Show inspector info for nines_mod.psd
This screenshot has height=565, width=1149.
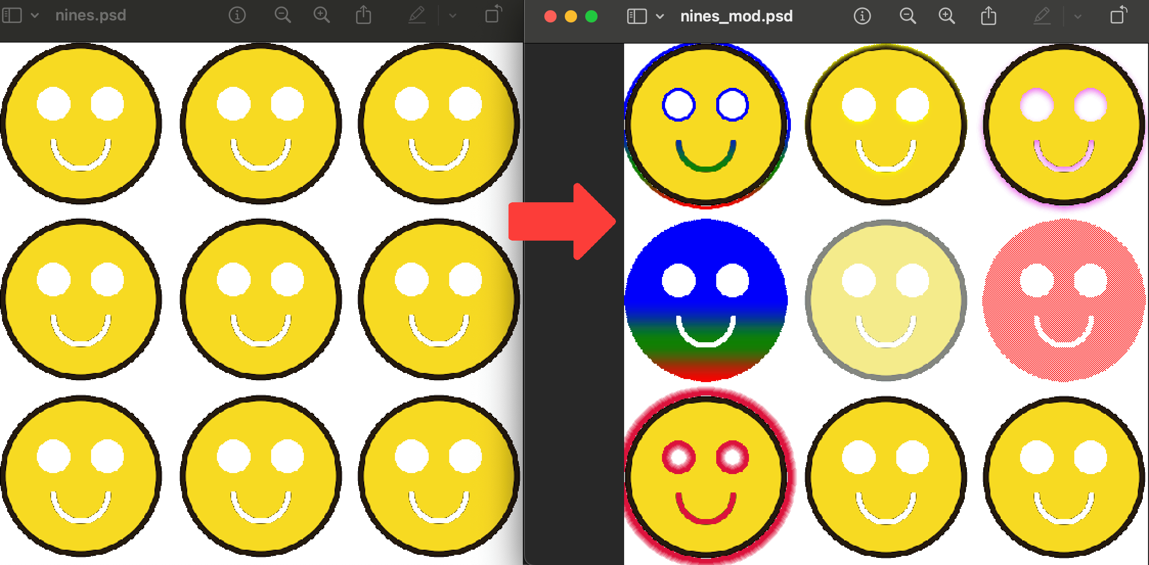coord(862,16)
